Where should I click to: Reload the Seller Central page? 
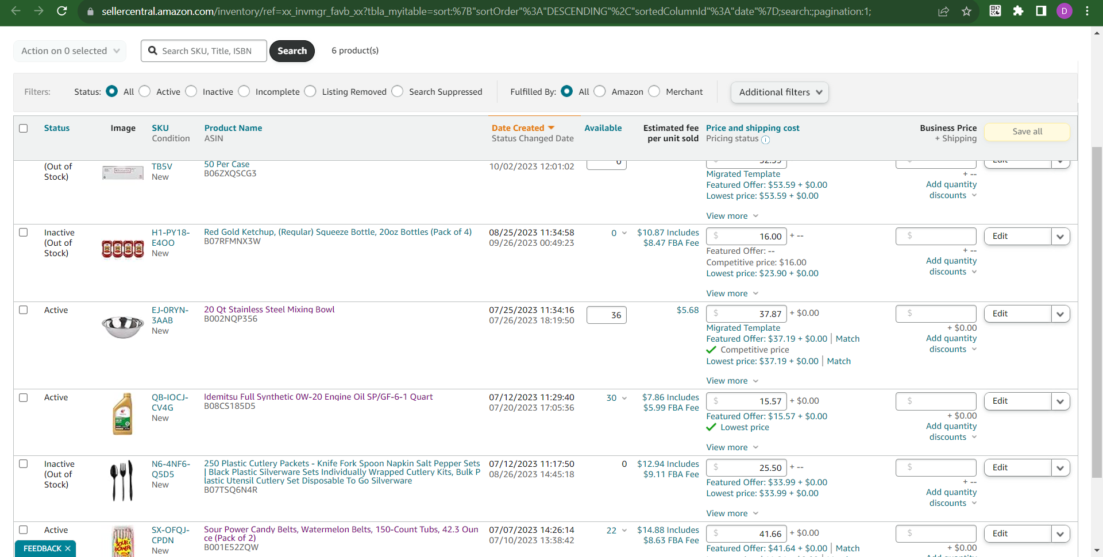coord(62,11)
